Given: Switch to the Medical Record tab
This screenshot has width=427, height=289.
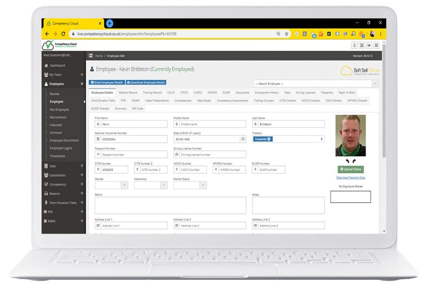Looking at the screenshot, I should (x=128, y=93).
